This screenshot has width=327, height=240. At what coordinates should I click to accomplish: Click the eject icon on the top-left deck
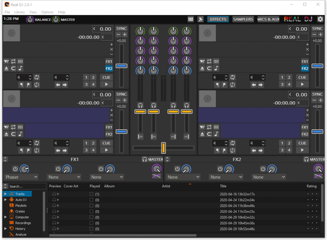coord(6,68)
